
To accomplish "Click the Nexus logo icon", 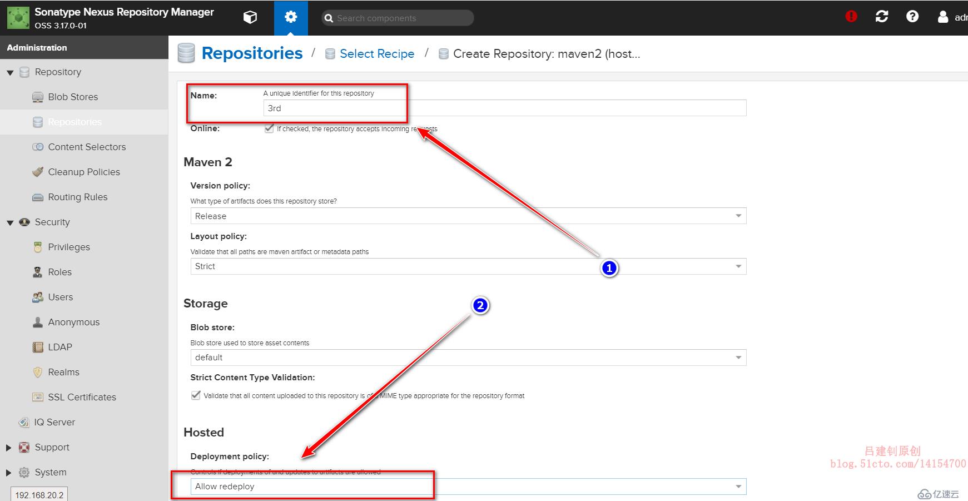I will pos(18,18).
